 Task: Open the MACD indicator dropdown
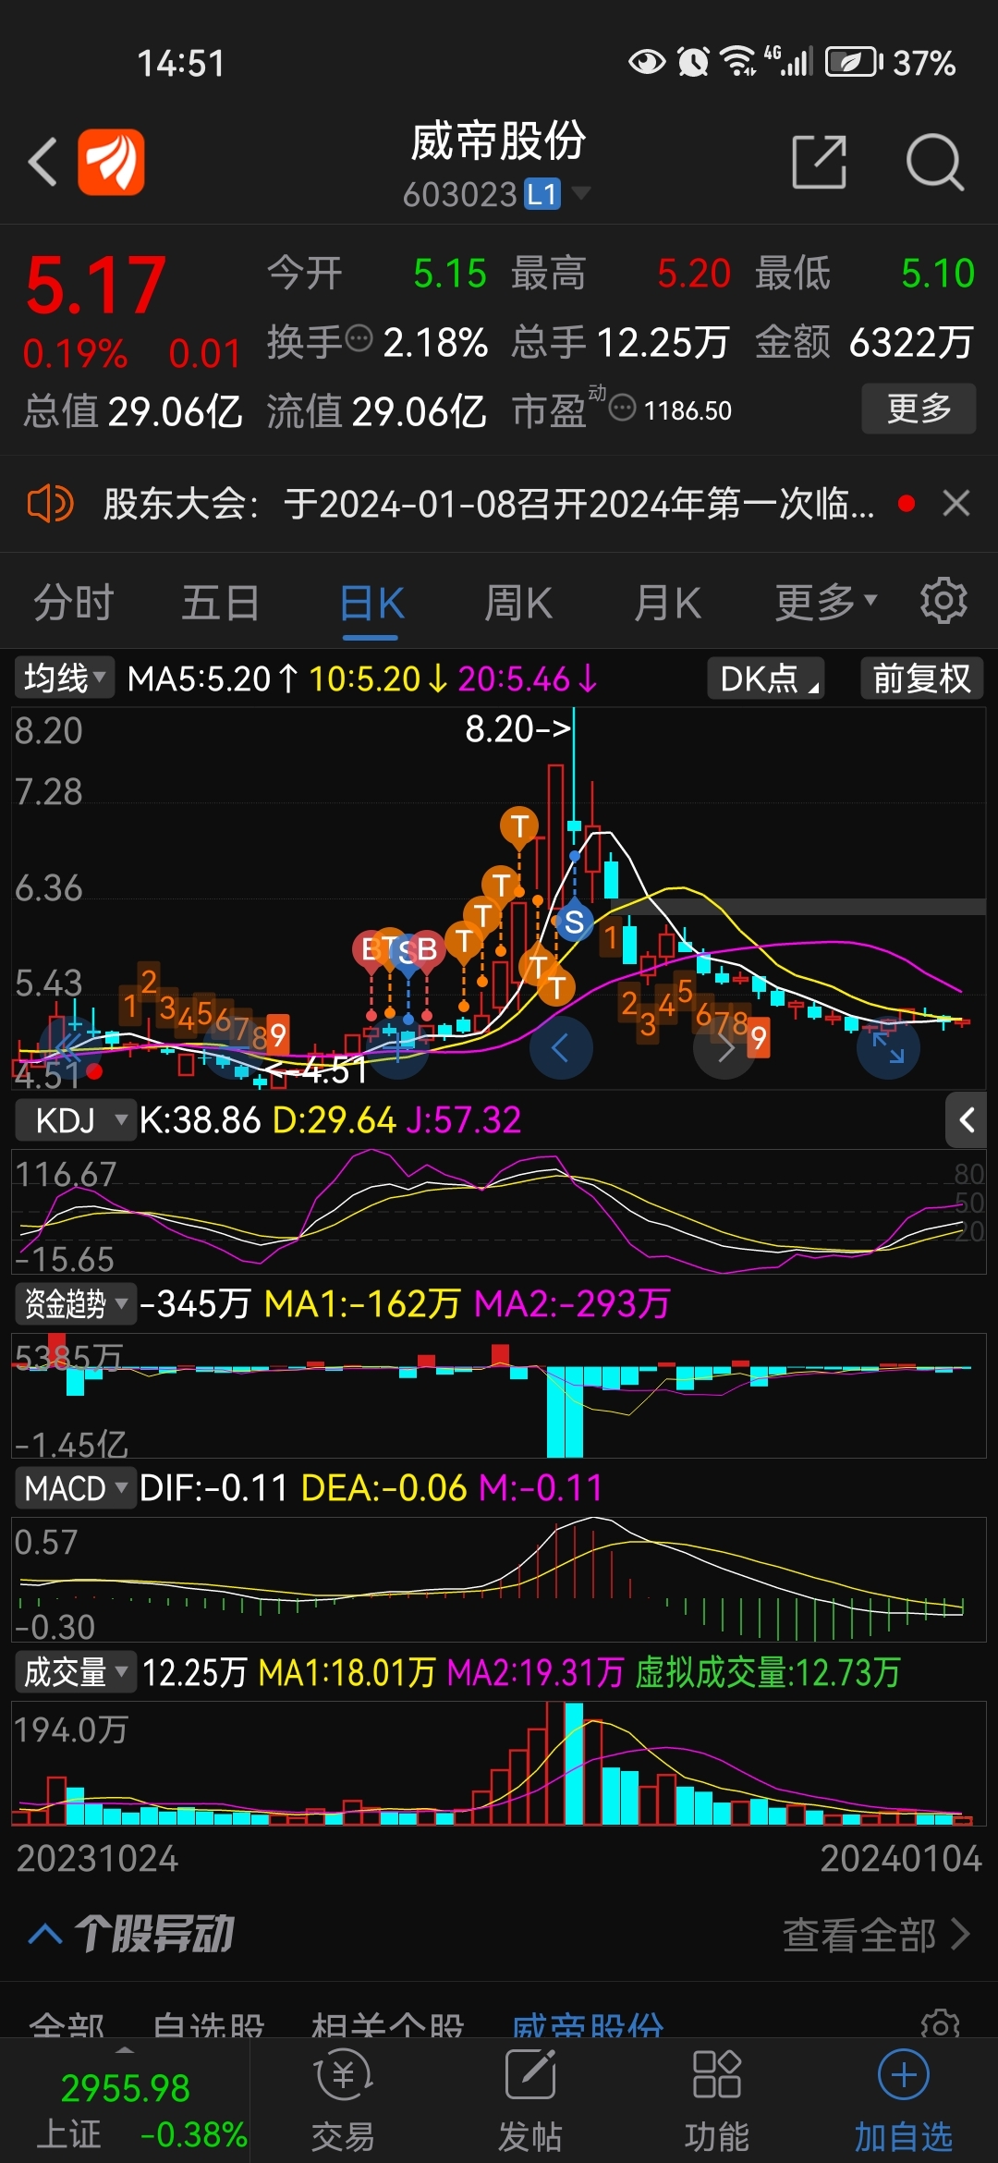[x=76, y=1488]
